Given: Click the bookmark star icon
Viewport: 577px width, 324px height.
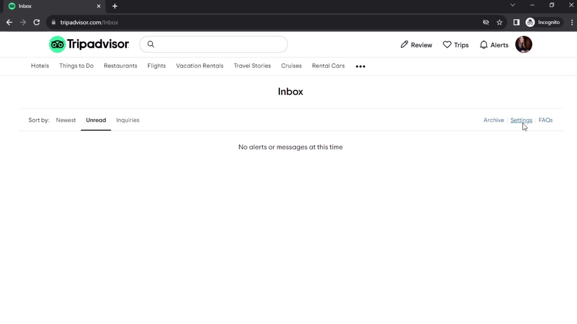Looking at the screenshot, I should click(x=500, y=22).
